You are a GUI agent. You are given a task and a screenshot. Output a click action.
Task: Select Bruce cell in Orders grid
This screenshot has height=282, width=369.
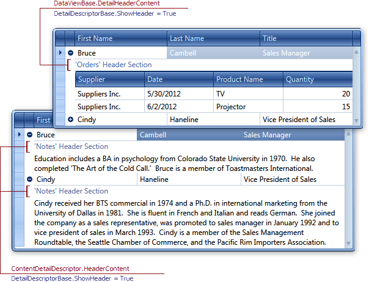pos(121,53)
